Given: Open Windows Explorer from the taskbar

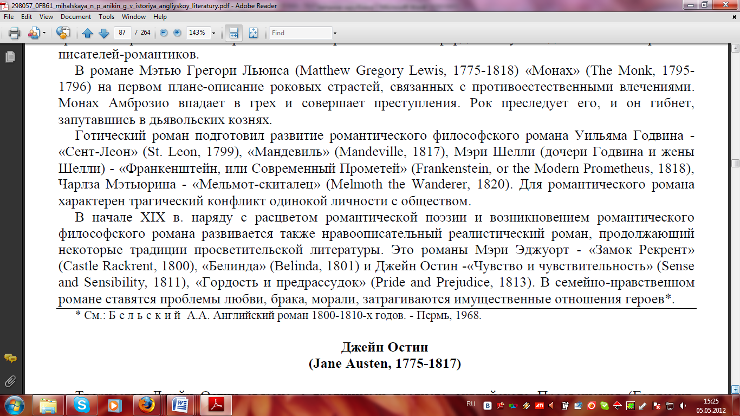Looking at the screenshot, I should click(49, 405).
